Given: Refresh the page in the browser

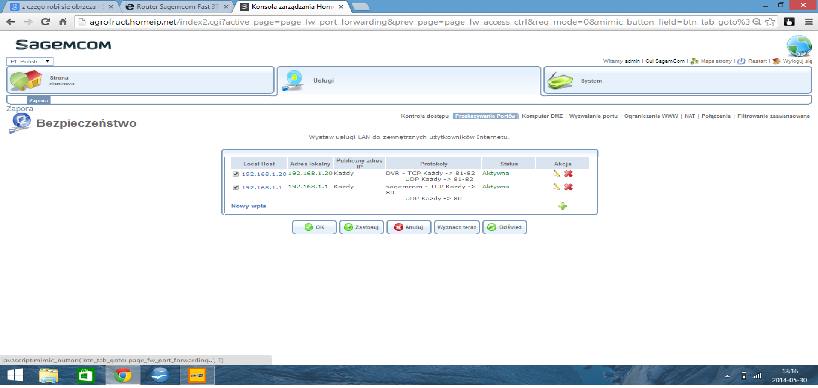Looking at the screenshot, I should click(45, 22).
